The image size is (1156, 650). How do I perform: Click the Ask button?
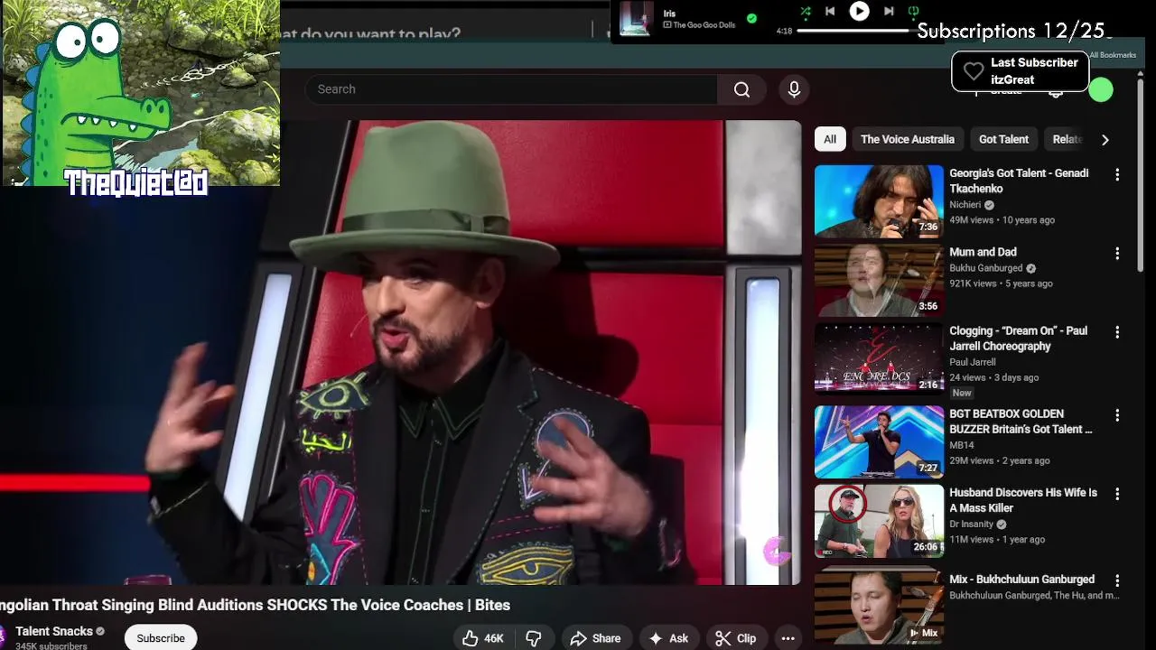[668, 638]
